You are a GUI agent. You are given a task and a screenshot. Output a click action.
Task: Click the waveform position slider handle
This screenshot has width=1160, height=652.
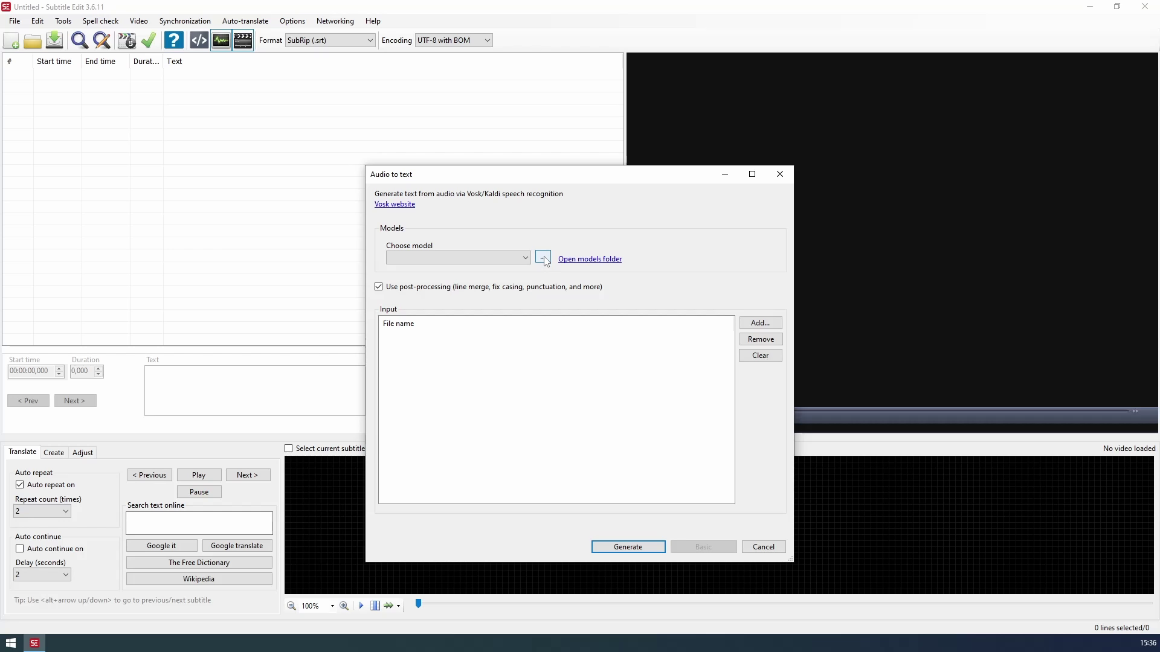tap(418, 603)
